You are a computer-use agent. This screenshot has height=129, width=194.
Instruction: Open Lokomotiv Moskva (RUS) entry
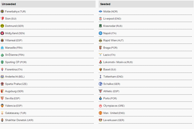(x=118, y=62)
